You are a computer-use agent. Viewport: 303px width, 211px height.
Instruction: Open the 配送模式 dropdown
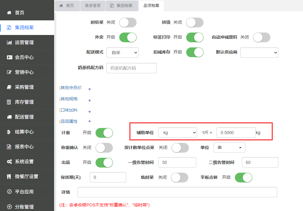(123, 53)
